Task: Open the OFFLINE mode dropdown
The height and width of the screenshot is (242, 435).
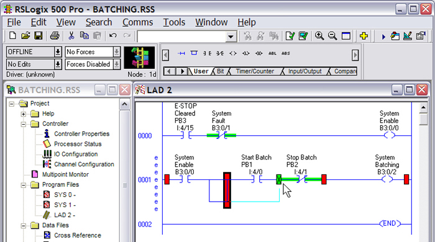Action: point(58,52)
